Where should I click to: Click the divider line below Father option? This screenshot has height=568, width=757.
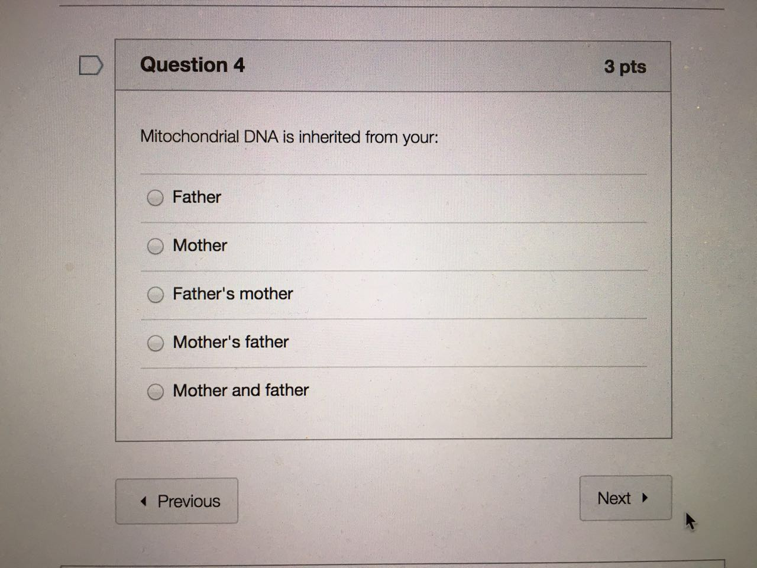pyautogui.click(x=393, y=222)
